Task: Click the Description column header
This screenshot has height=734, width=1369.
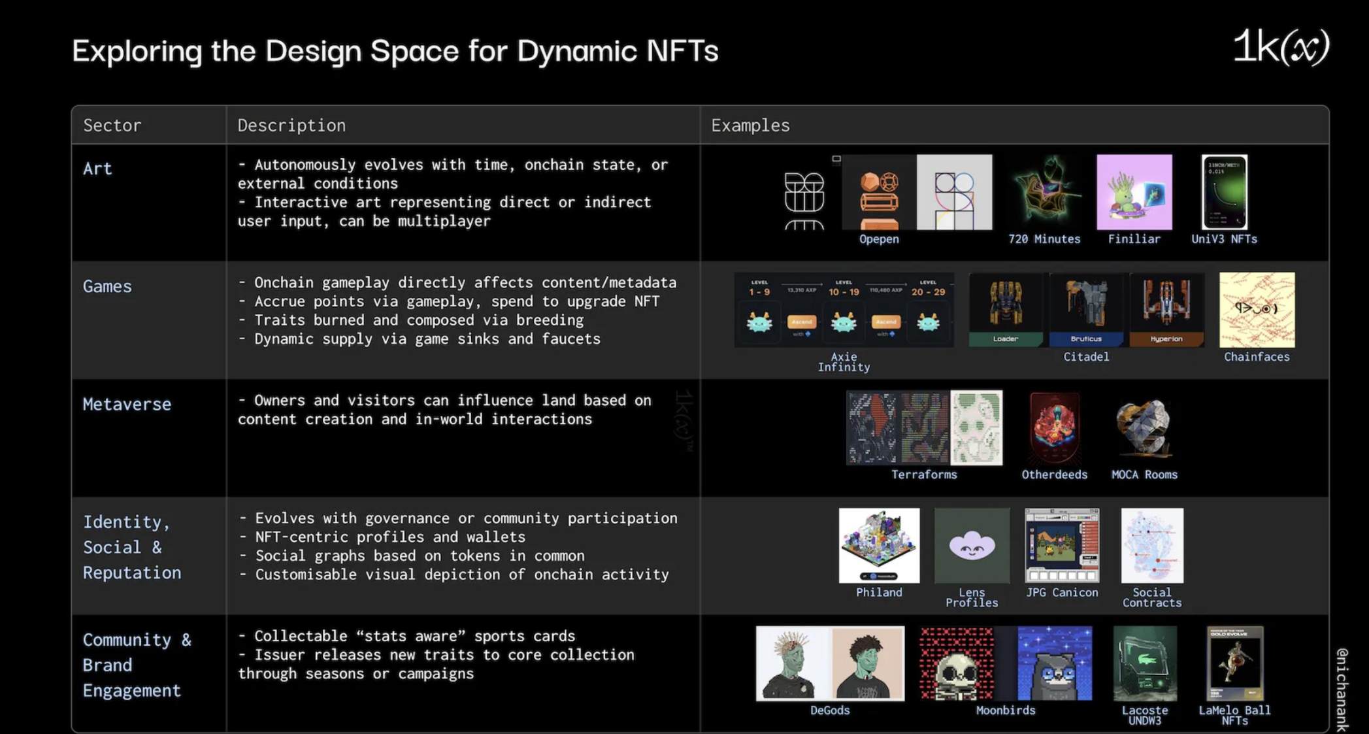Action: (x=291, y=125)
